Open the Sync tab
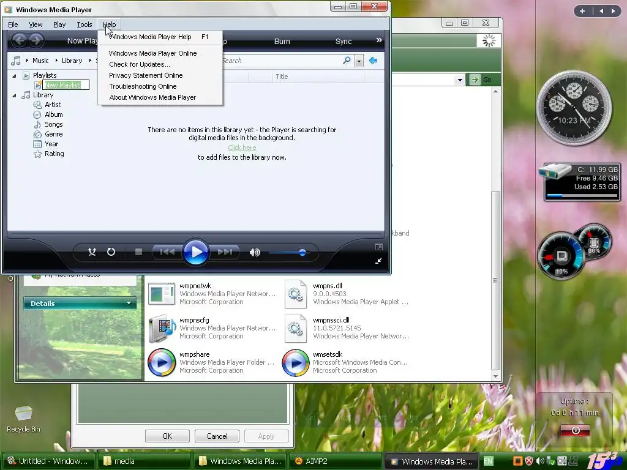Screen dimensions: 627x470 pos(344,41)
